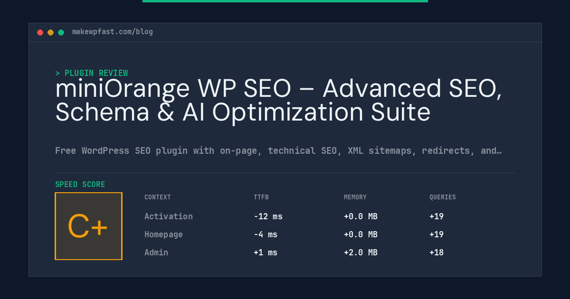
Task: Select the '> PLUGIN REVIEW' label
Action: 92,73
